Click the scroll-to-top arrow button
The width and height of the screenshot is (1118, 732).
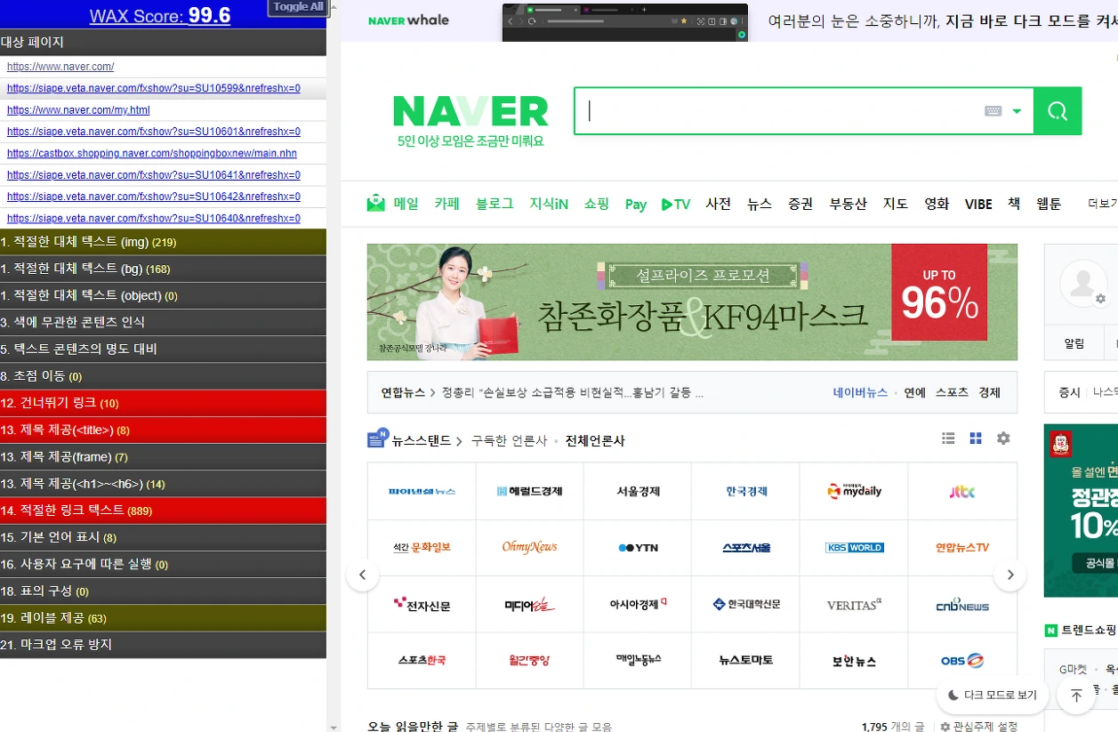coord(1076,696)
